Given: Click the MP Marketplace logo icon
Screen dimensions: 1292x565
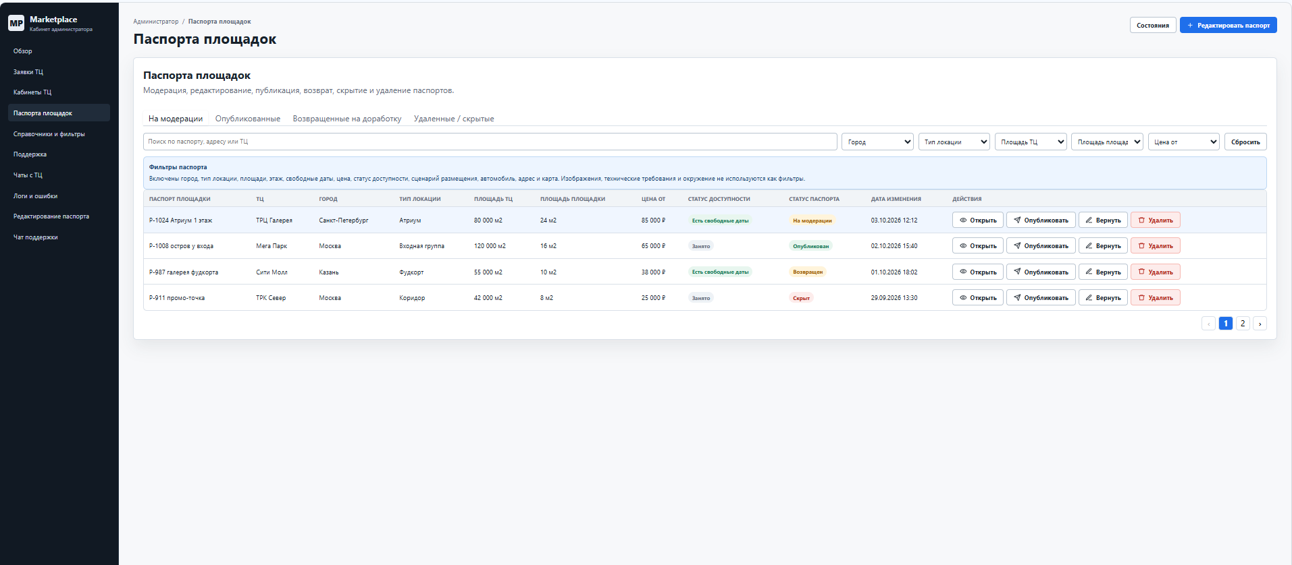Looking at the screenshot, I should (16, 23).
